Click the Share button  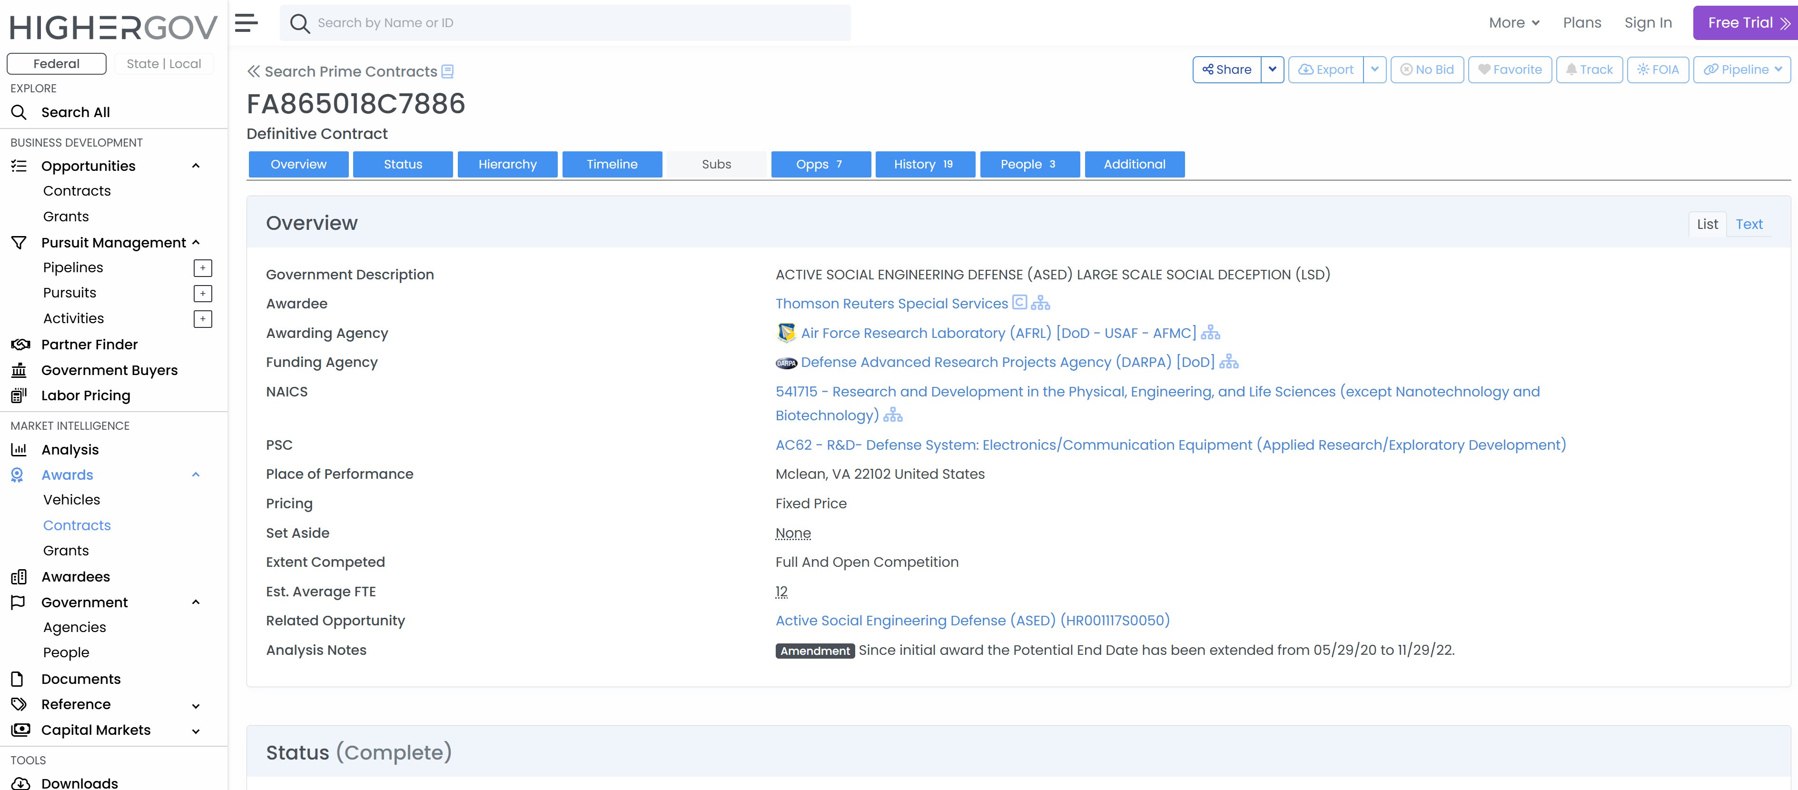[1227, 70]
